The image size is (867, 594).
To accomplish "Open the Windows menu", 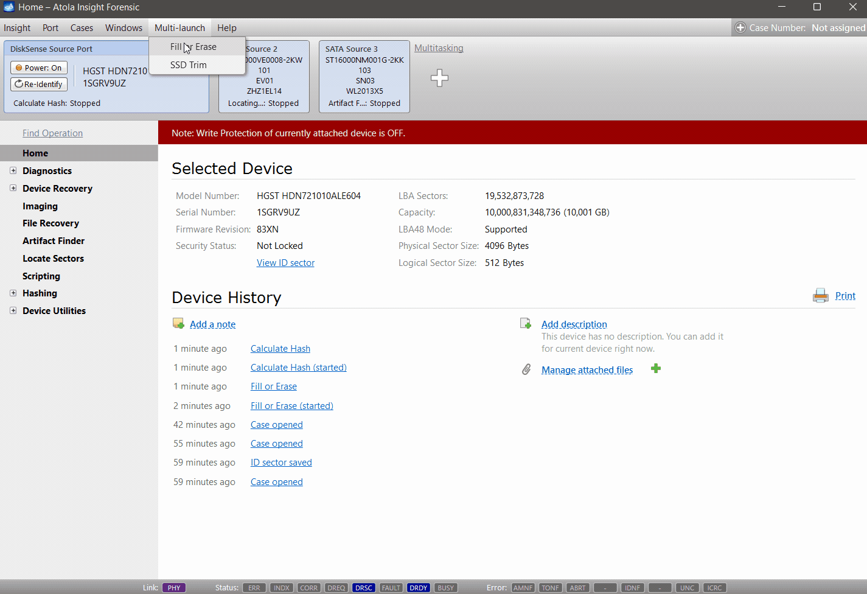I will (124, 28).
